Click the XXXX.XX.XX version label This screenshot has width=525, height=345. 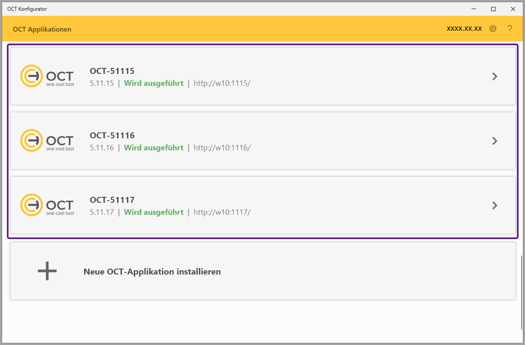464,29
